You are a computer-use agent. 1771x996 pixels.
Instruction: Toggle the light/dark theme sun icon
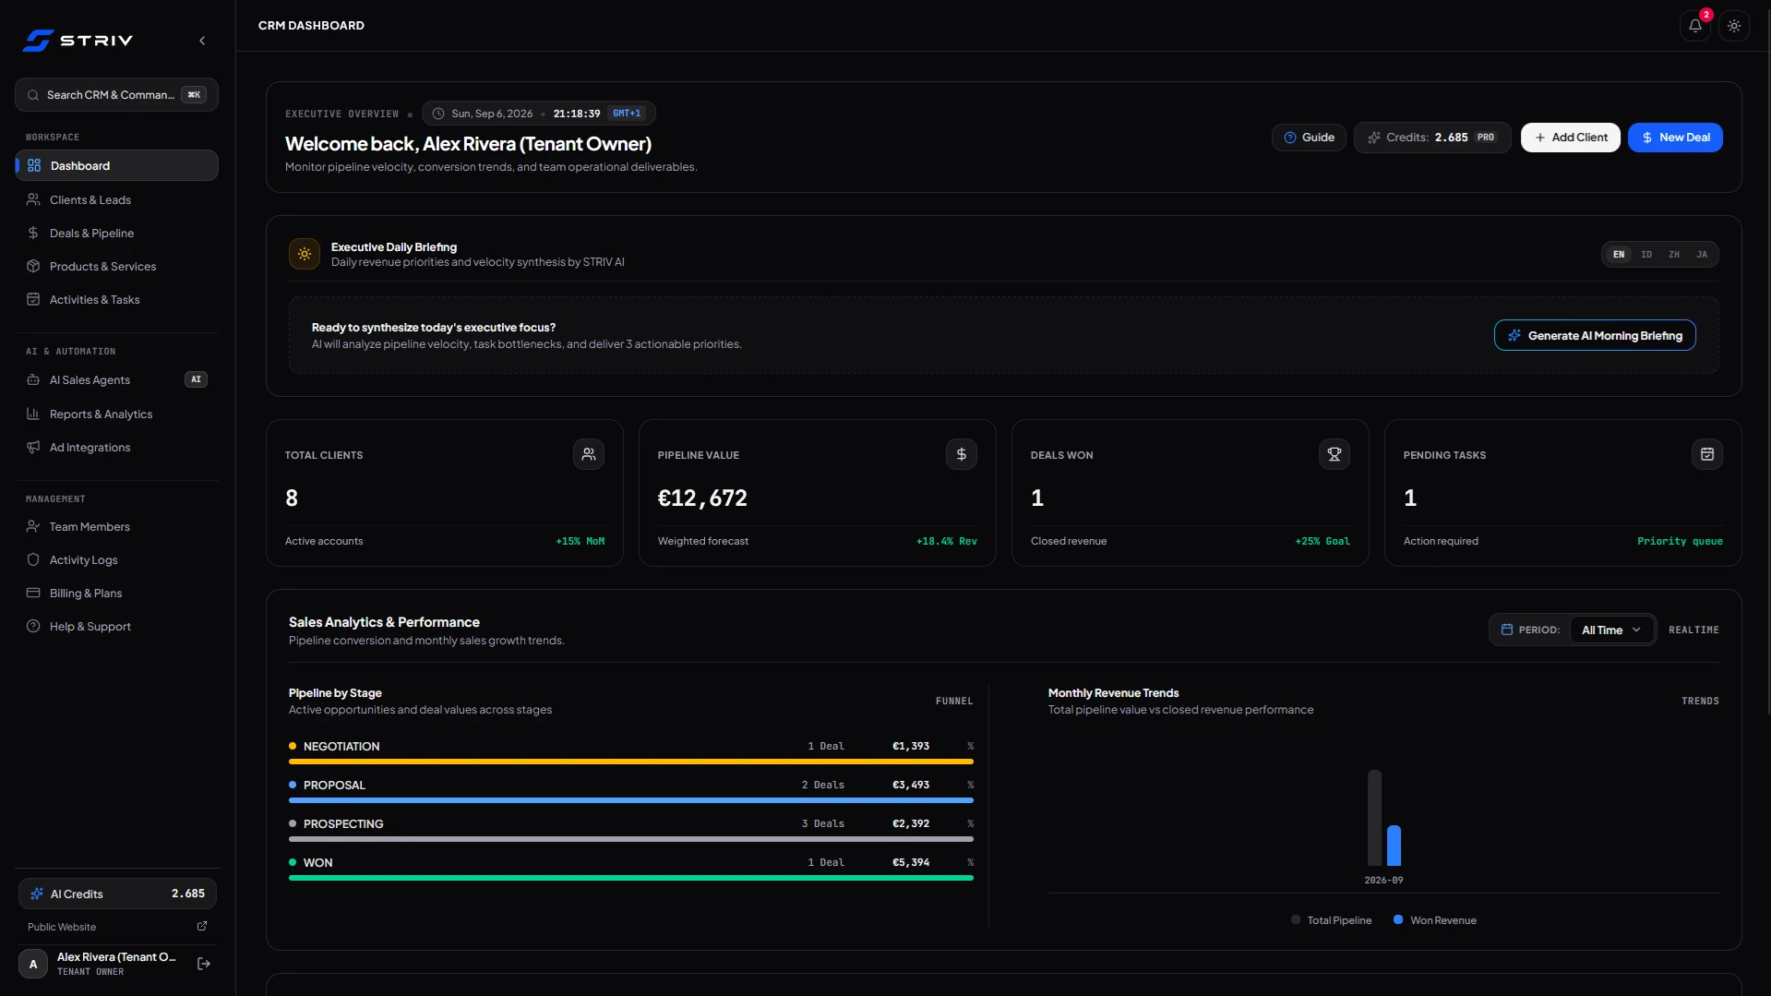click(x=1734, y=26)
